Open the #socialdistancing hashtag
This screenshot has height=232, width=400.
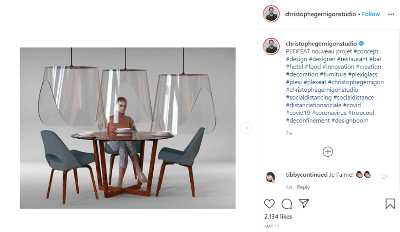click(x=309, y=97)
